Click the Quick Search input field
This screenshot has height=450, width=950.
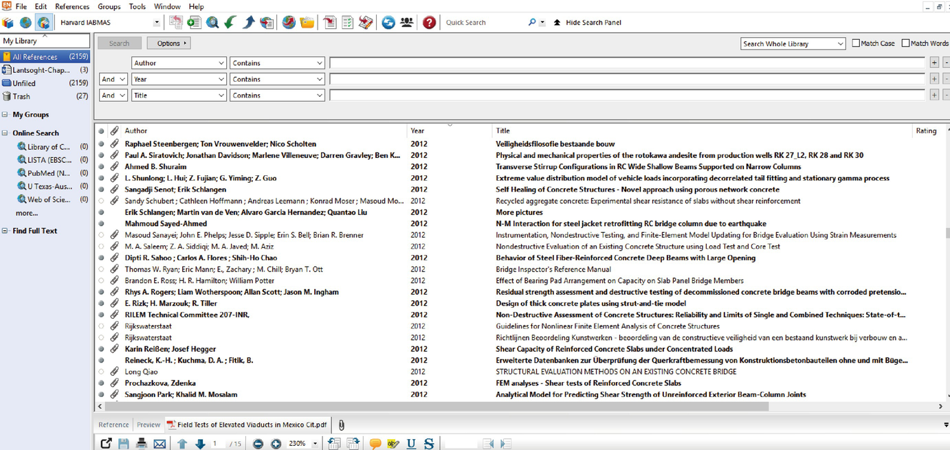(x=484, y=23)
